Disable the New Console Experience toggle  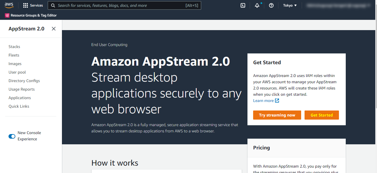coord(12,136)
